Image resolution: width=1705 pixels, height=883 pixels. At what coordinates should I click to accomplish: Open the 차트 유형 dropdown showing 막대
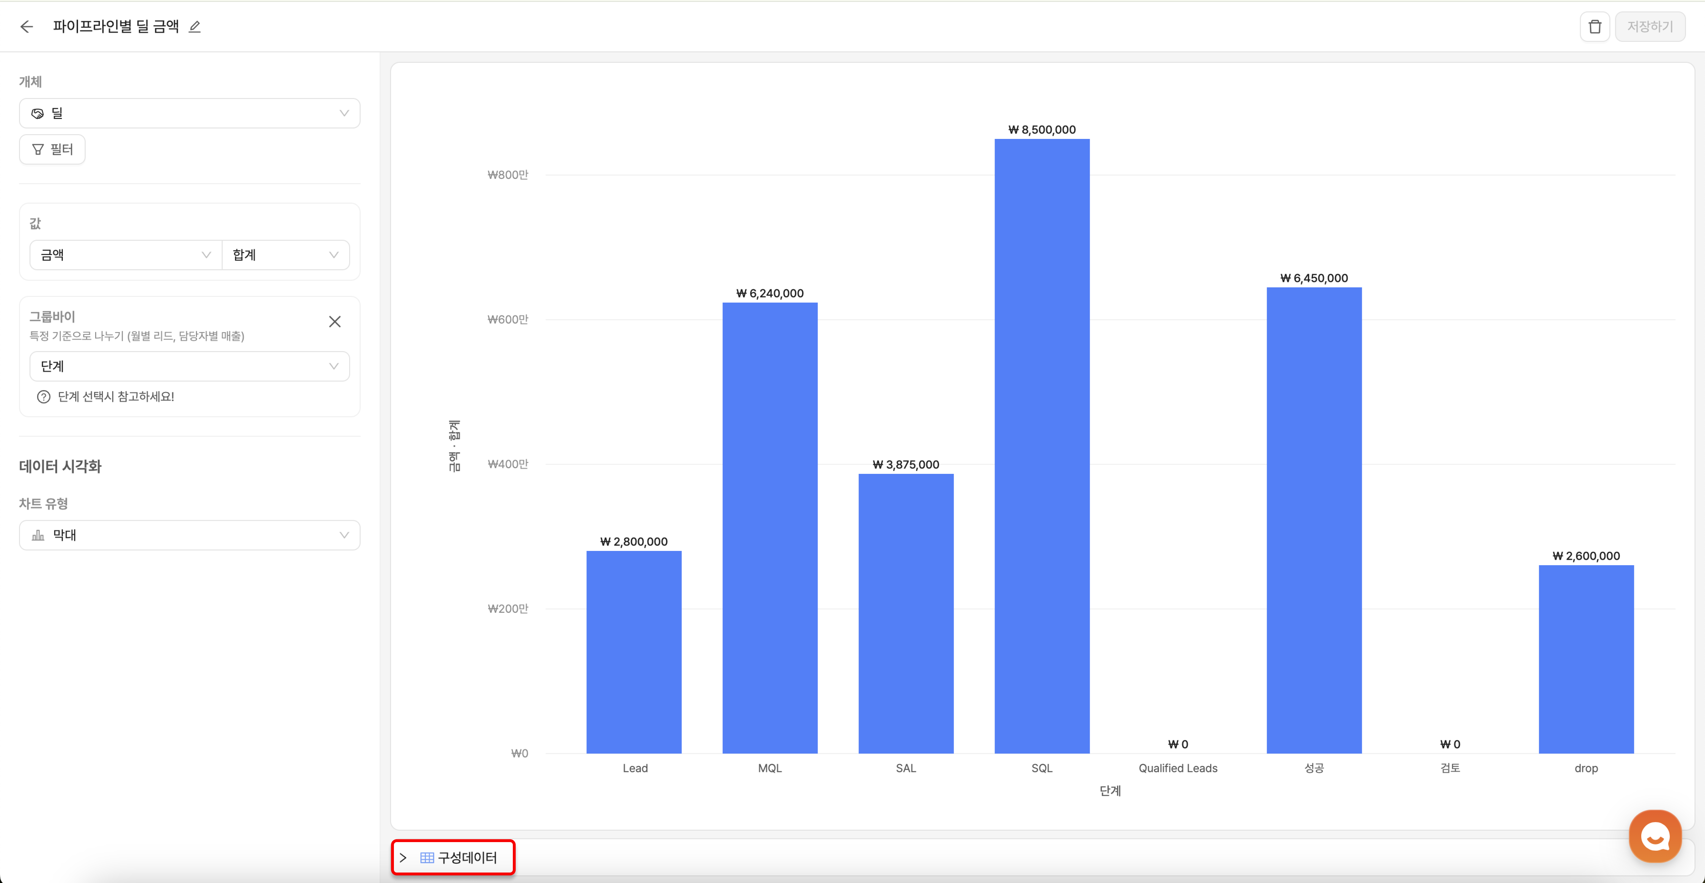(190, 535)
